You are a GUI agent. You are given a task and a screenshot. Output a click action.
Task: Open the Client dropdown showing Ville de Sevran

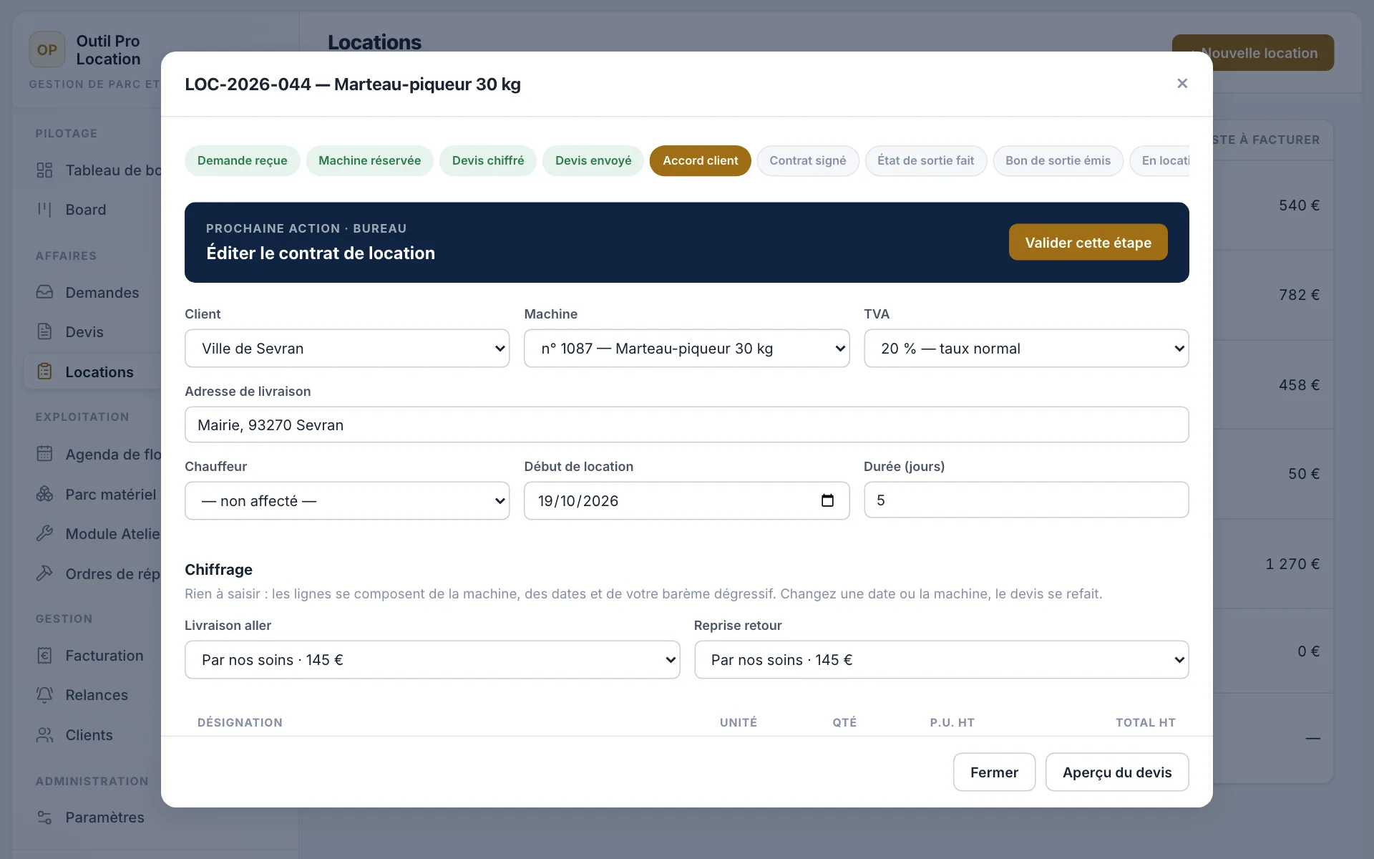pyautogui.click(x=347, y=349)
